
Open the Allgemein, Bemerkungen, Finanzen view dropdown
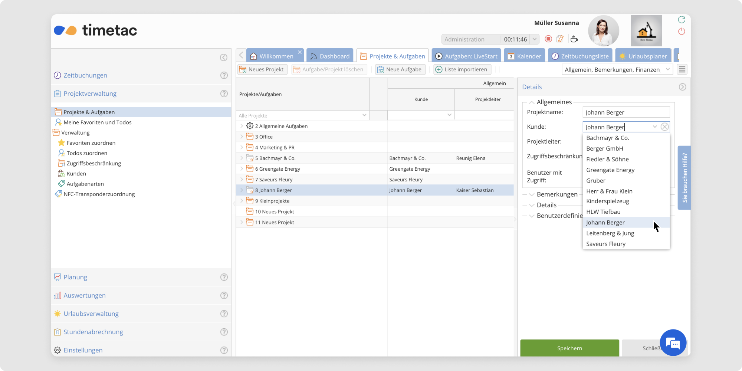coord(667,69)
